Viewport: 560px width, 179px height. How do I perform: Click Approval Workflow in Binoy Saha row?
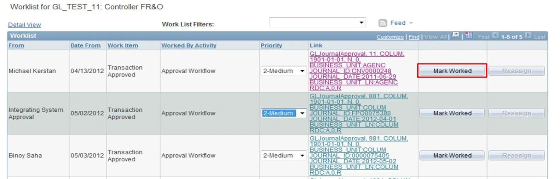(x=188, y=155)
